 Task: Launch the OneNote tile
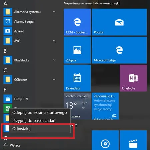click(x=133, y=78)
